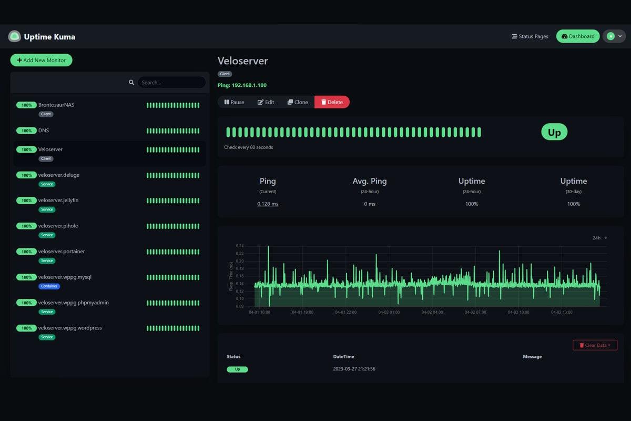
Task: Click the heartbeat bar for veloserver.wppg.phpmyadmin
Action: 173,303
